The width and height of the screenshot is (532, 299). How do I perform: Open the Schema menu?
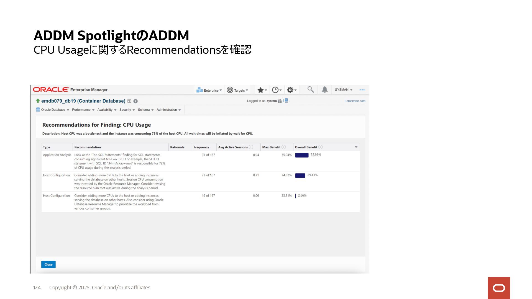click(146, 110)
